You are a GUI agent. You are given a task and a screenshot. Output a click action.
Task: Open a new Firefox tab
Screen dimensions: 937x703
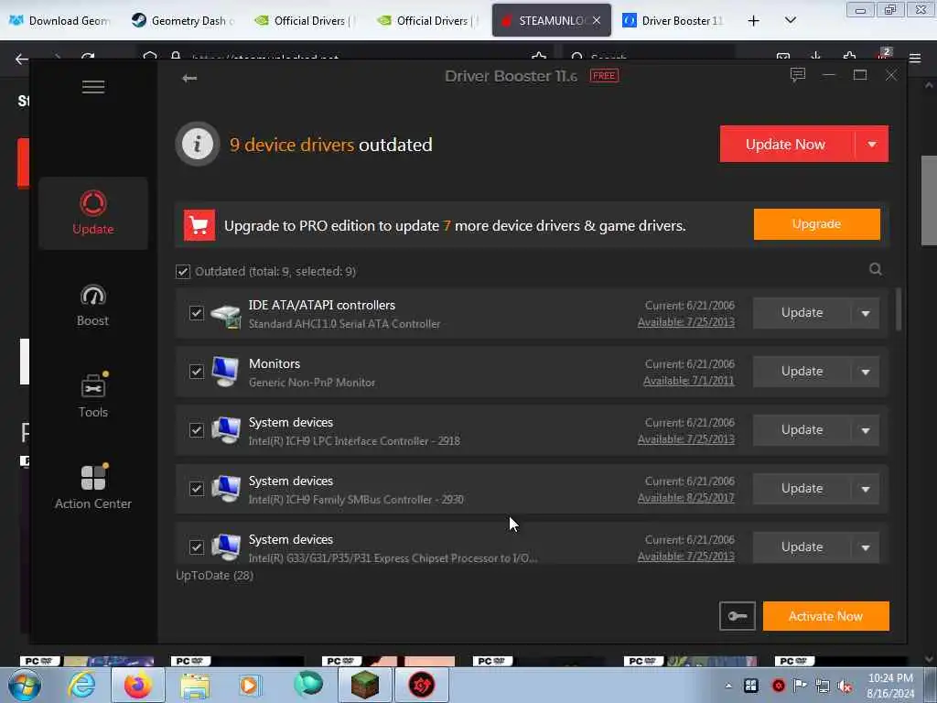click(x=754, y=21)
